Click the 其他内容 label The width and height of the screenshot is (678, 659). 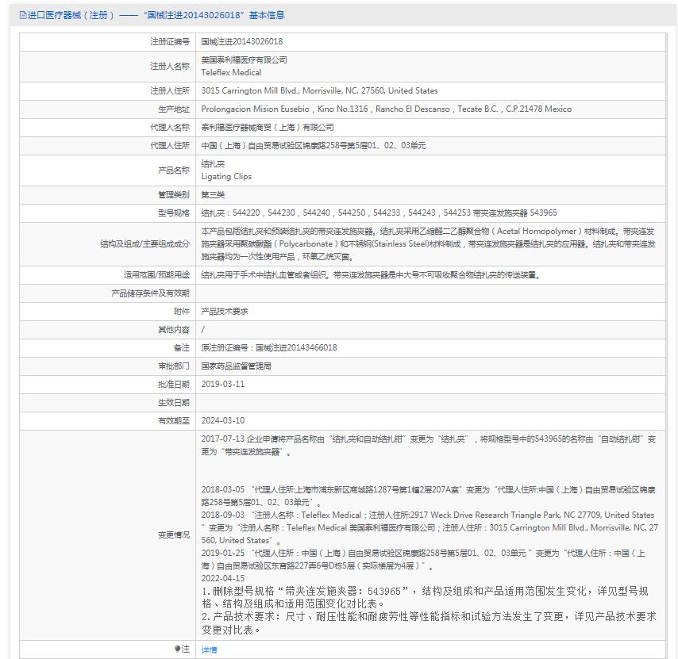click(x=173, y=330)
